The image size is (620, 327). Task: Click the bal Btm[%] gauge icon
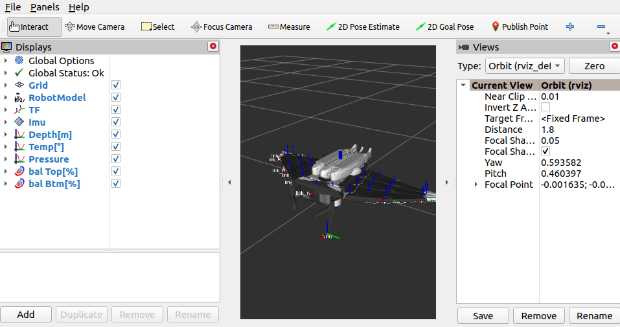[x=19, y=183]
